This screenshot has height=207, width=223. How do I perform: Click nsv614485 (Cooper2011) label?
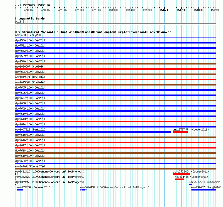pos(191,177)
